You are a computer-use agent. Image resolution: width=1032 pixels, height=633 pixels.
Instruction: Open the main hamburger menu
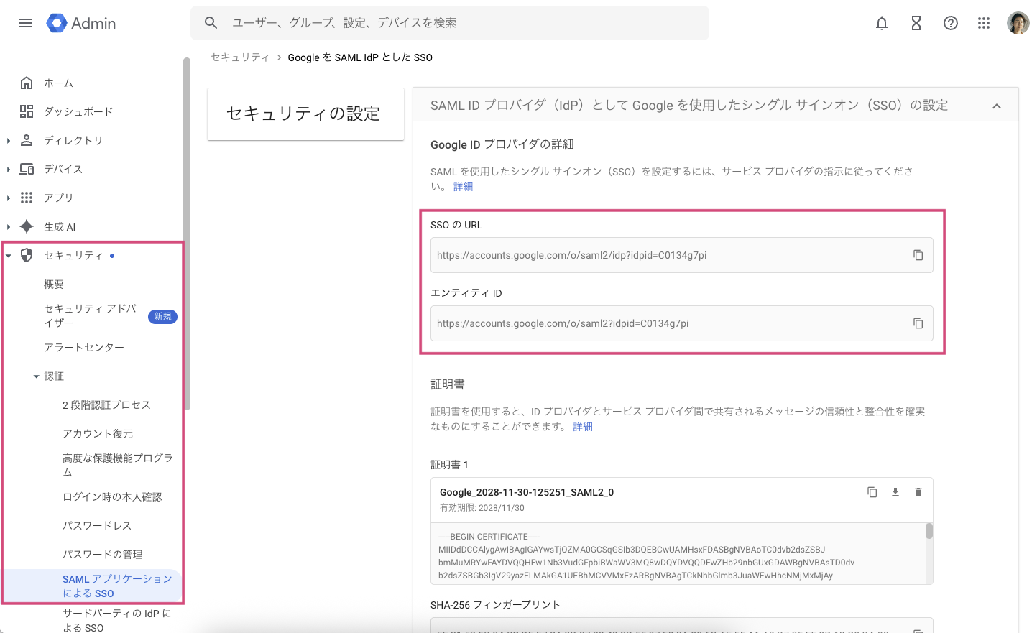pos(25,23)
